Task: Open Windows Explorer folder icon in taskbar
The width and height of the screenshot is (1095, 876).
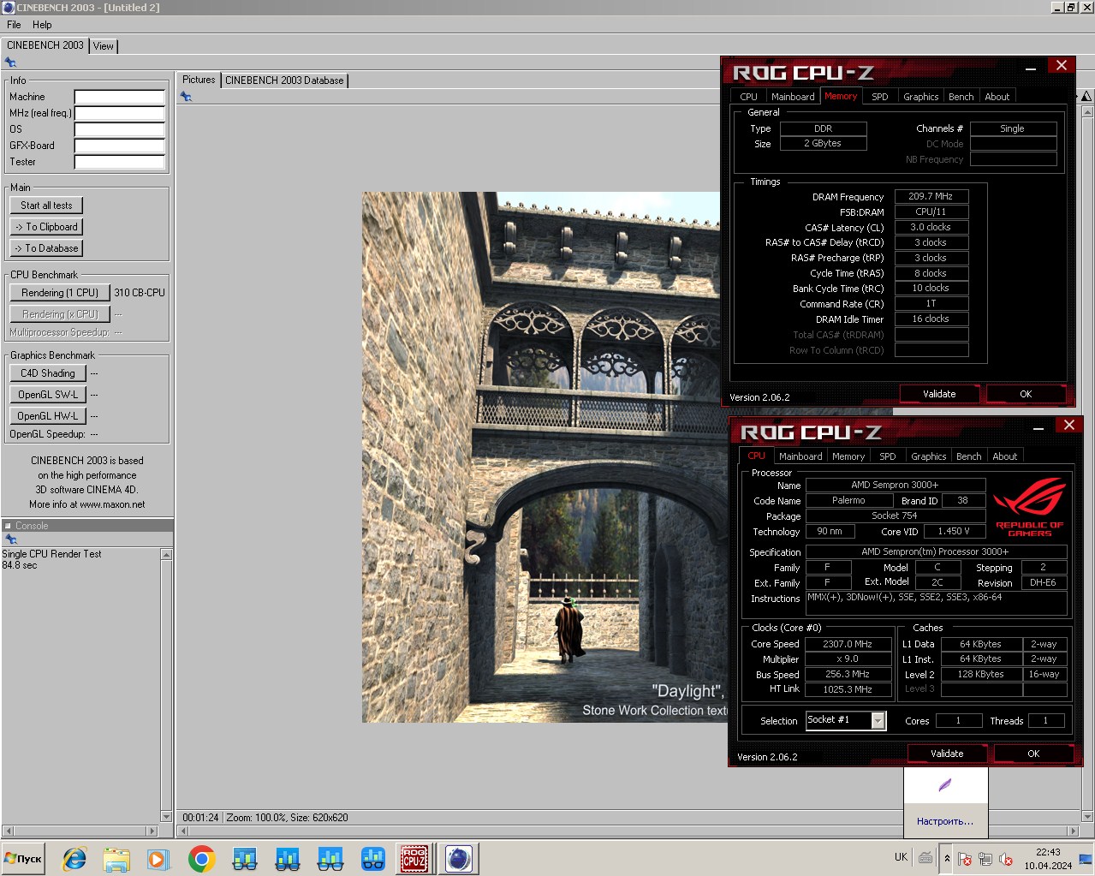Action: [116, 858]
